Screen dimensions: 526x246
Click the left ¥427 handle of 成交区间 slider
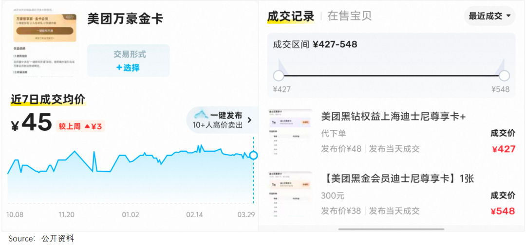[x=279, y=76]
